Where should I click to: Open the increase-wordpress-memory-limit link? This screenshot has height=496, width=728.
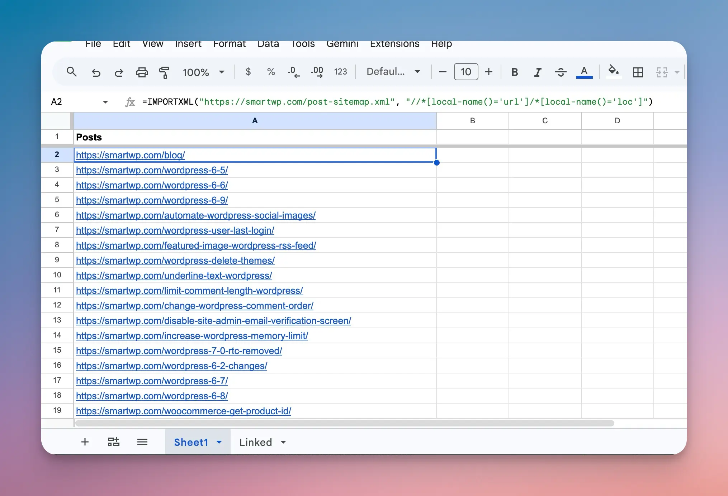192,335
